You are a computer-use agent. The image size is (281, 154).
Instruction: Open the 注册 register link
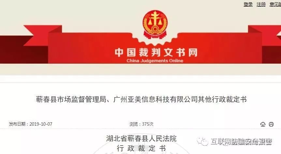point(261,4)
